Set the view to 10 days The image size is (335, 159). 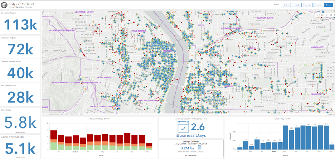pos(286,5)
